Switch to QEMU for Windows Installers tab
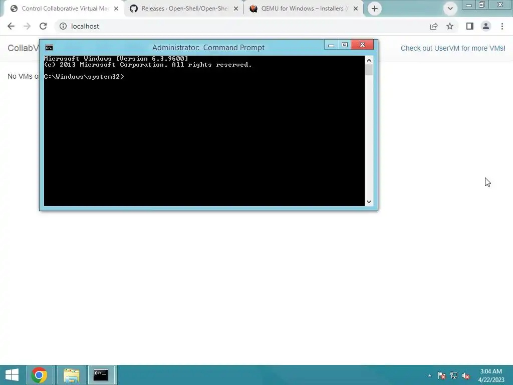This screenshot has width=513, height=385. 304,9
